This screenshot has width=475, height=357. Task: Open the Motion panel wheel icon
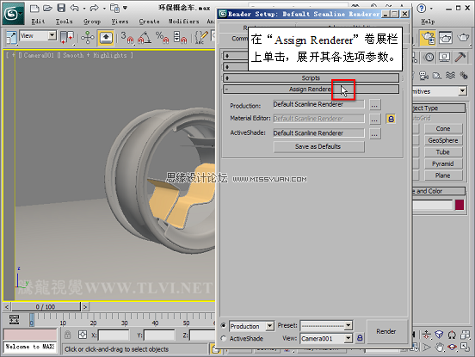(429, 58)
